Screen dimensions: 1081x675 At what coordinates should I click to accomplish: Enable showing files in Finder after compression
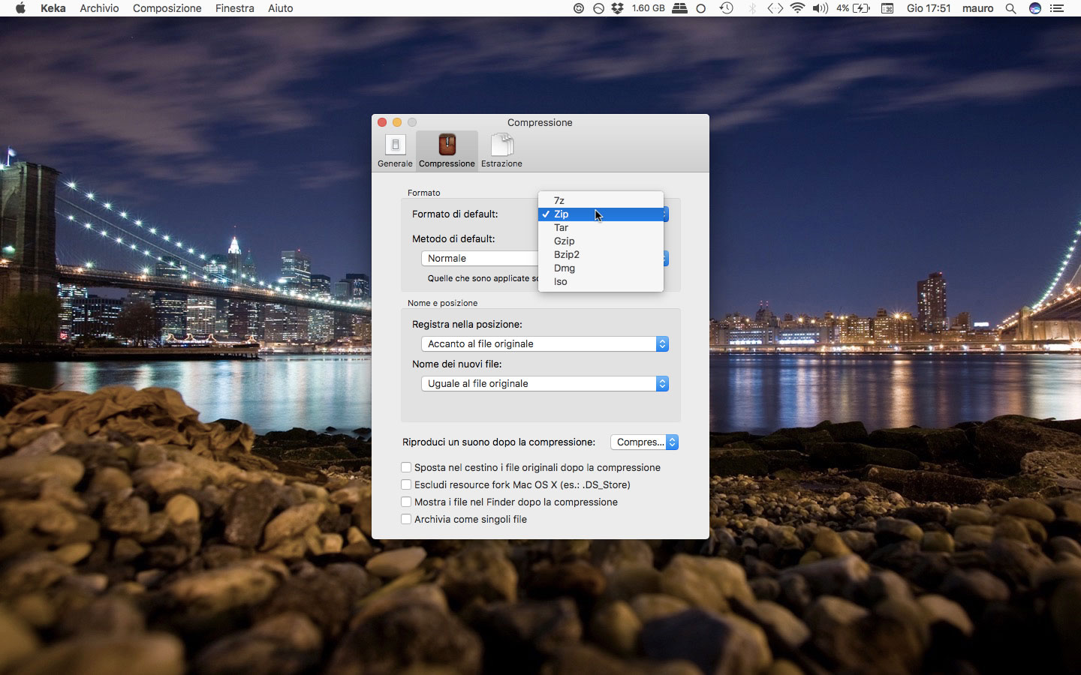pyautogui.click(x=406, y=502)
